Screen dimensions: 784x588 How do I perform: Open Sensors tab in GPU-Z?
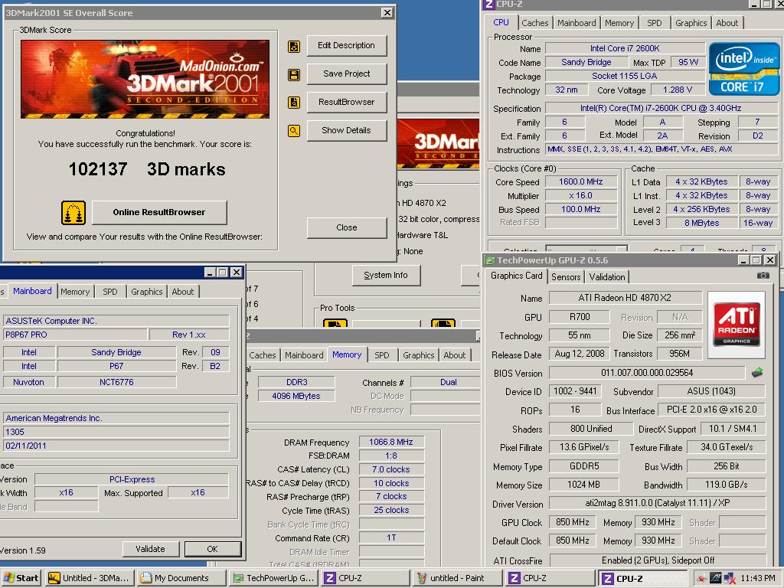coord(566,277)
